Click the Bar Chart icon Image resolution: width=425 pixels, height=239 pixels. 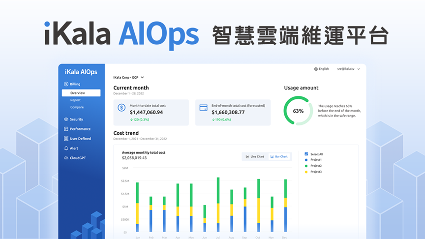272,156
